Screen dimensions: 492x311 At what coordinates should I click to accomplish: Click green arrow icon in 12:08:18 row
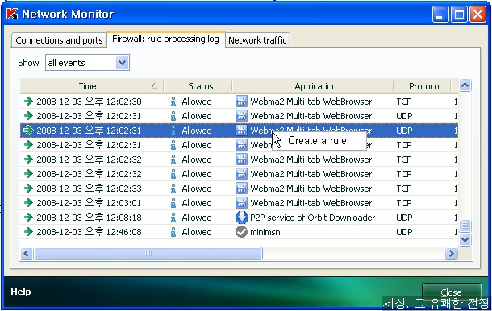point(28,217)
